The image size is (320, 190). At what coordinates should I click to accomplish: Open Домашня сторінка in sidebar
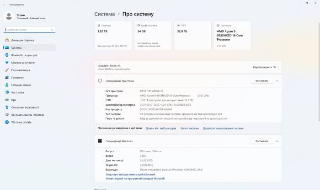coord(29,40)
